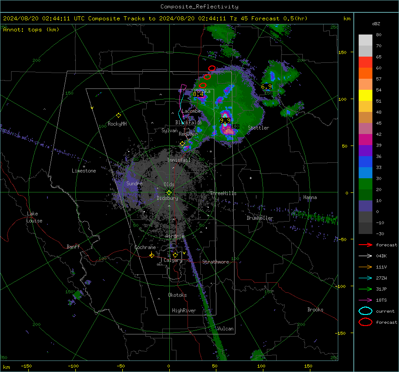Screen dimensions: 399x372
Task: Select the yellow diamond at radar center near Didsbury
Action: tap(169, 192)
